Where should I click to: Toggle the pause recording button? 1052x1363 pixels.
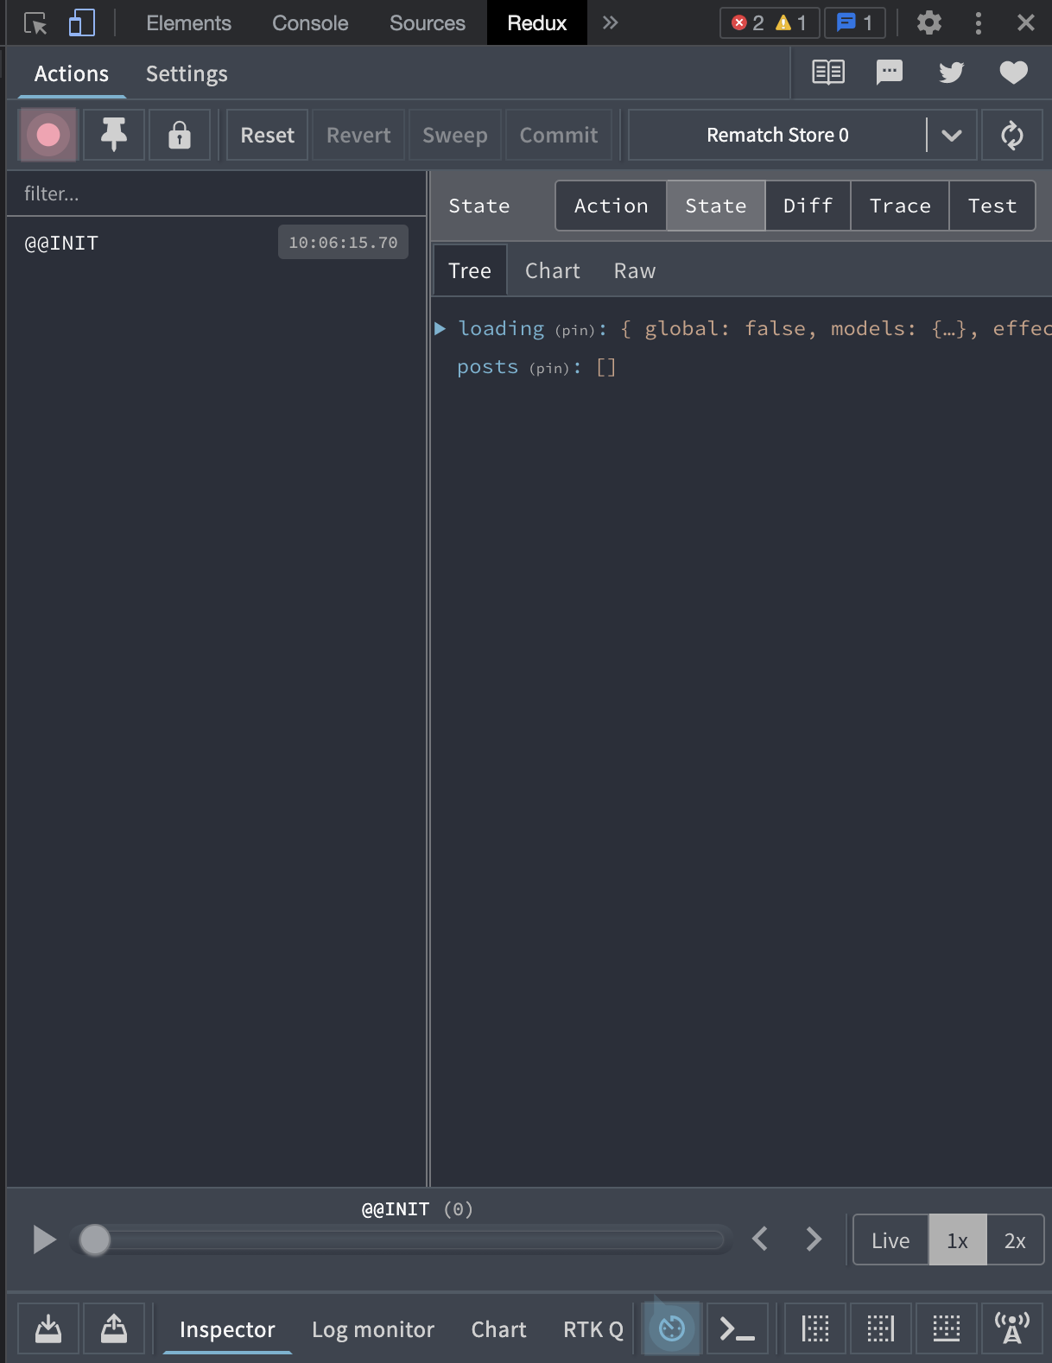(x=48, y=135)
